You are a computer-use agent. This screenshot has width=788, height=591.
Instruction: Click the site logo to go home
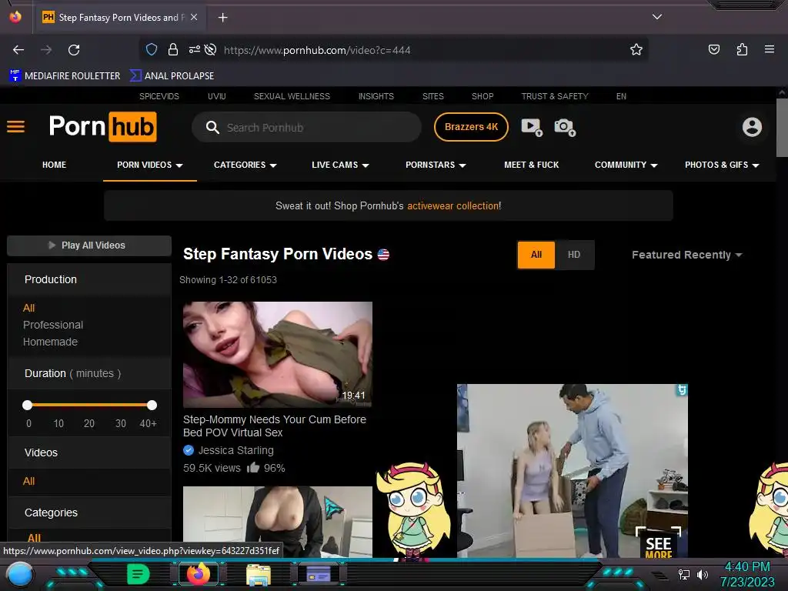pyautogui.click(x=102, y=127)
